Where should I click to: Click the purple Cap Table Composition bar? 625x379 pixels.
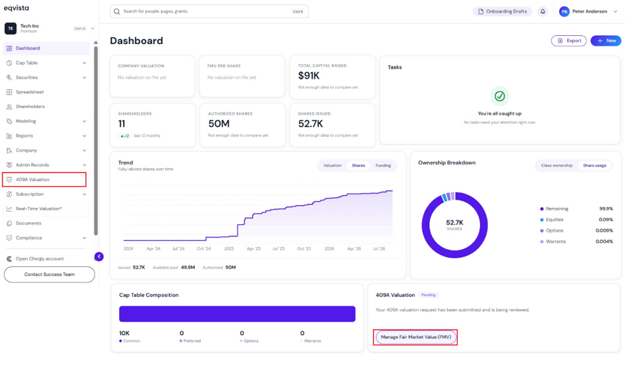point(237,314)
